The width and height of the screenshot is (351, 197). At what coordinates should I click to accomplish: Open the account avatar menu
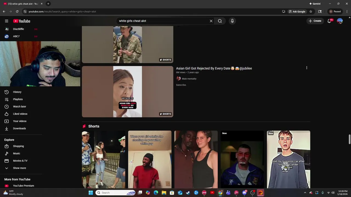point(340,21)
